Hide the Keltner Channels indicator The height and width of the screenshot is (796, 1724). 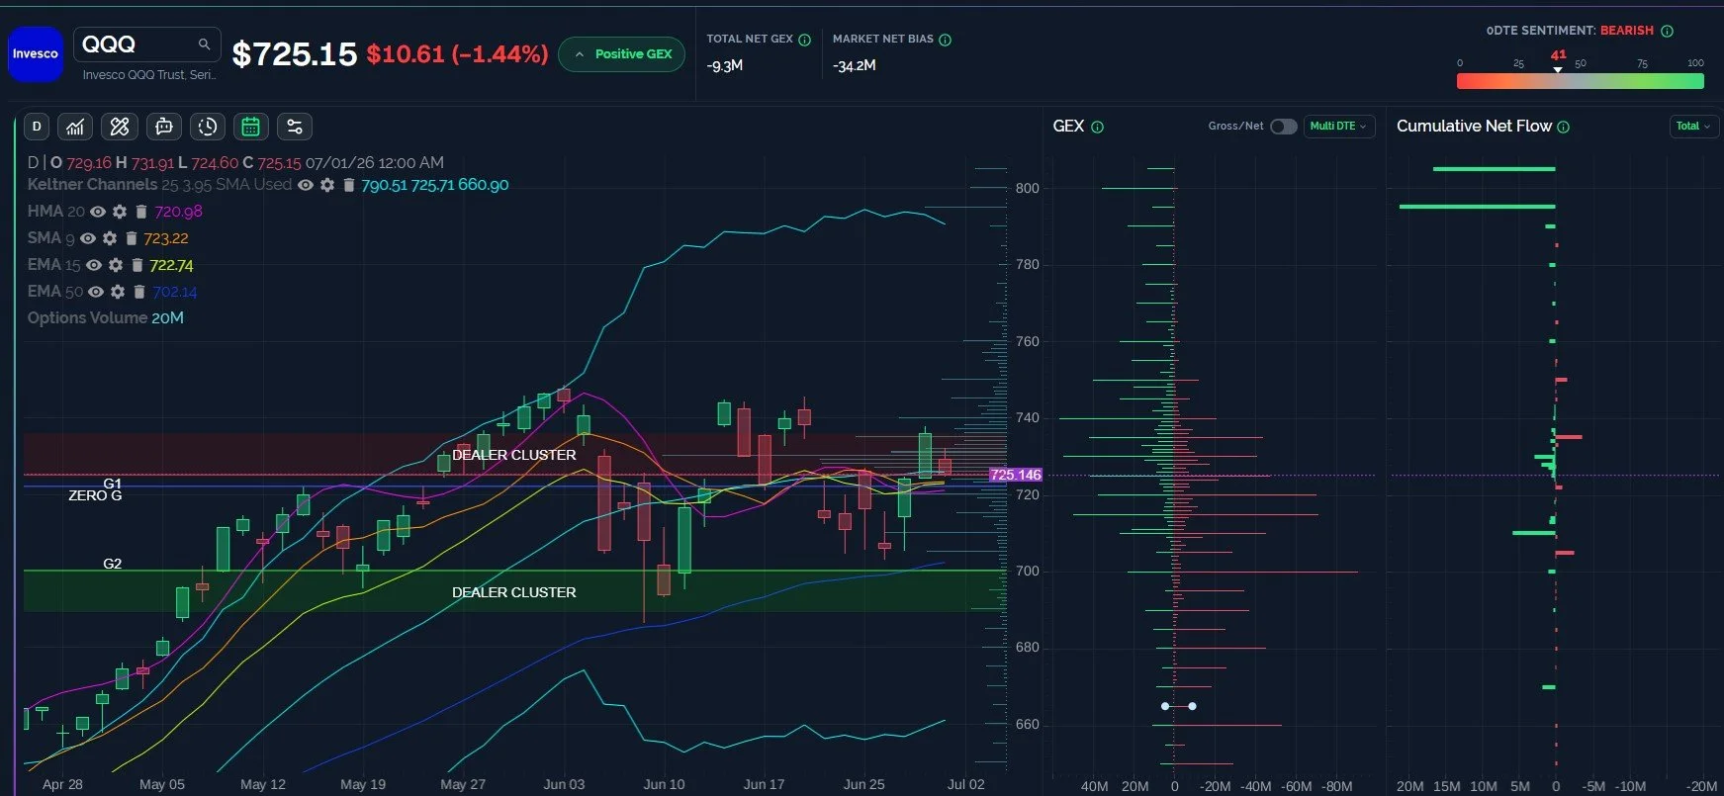click(306, 185)
